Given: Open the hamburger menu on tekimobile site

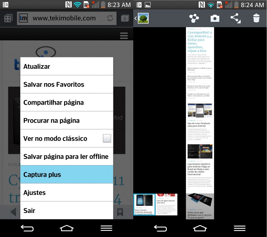Looking at the screenshot, I should coord(124,36).
